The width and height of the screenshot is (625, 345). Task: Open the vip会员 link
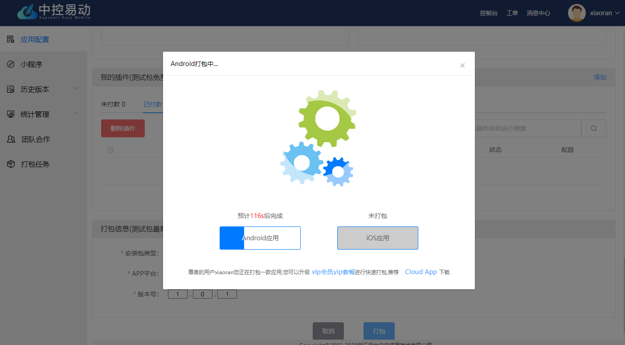[323, 272]
